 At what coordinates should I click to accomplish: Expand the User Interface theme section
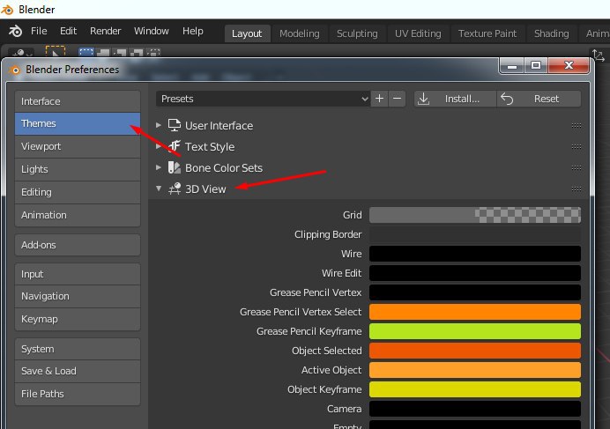point(159,125)
